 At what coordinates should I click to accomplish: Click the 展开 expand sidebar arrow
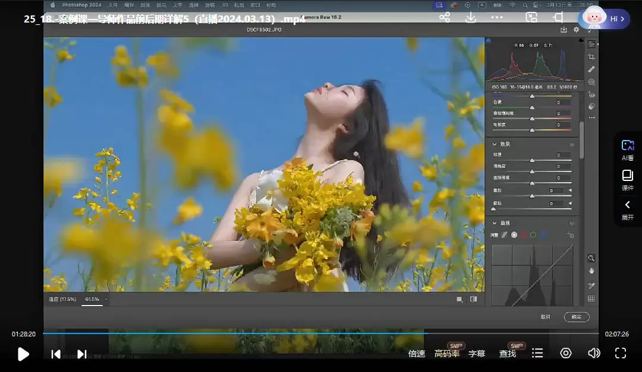pyautogui.click(x=628, y=210)
